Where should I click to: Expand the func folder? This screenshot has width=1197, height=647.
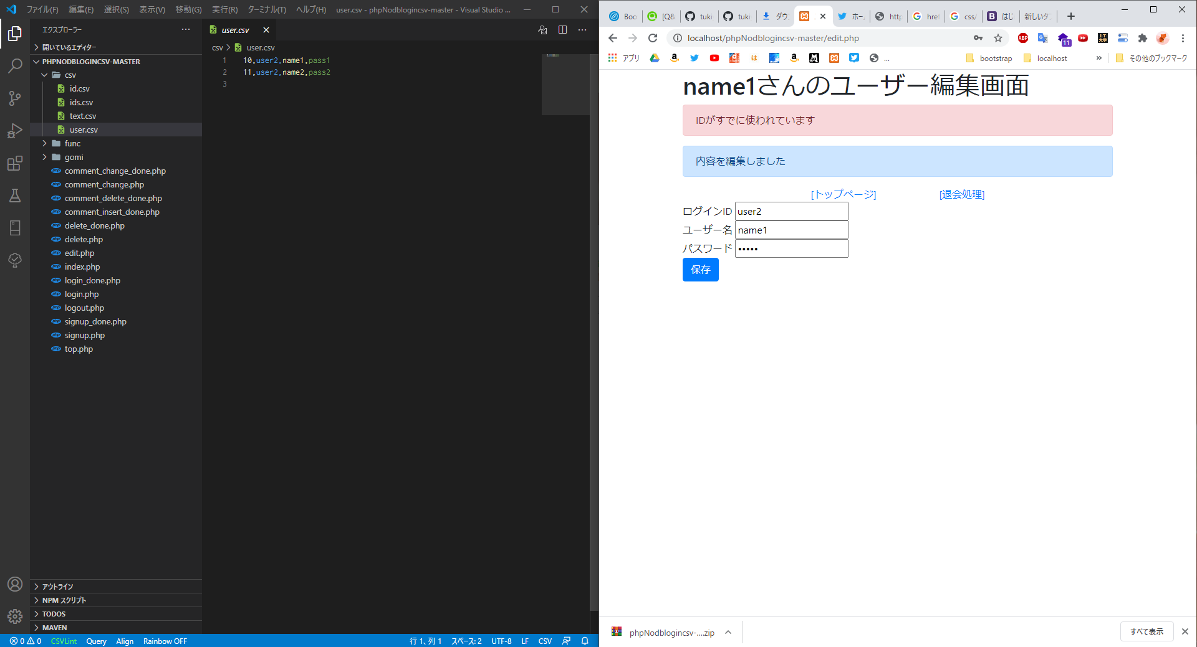pyautogui.click(x=44, y=143)
